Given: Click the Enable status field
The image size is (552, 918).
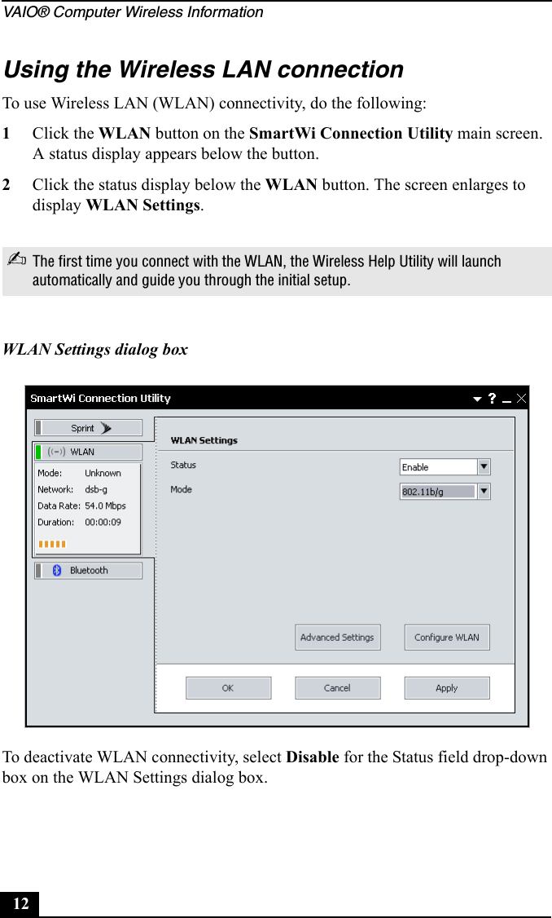Looking at the screenshot, I should (439, 466).
